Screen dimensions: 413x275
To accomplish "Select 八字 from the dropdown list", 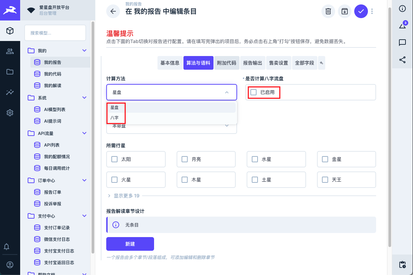I will click(114, 118).
